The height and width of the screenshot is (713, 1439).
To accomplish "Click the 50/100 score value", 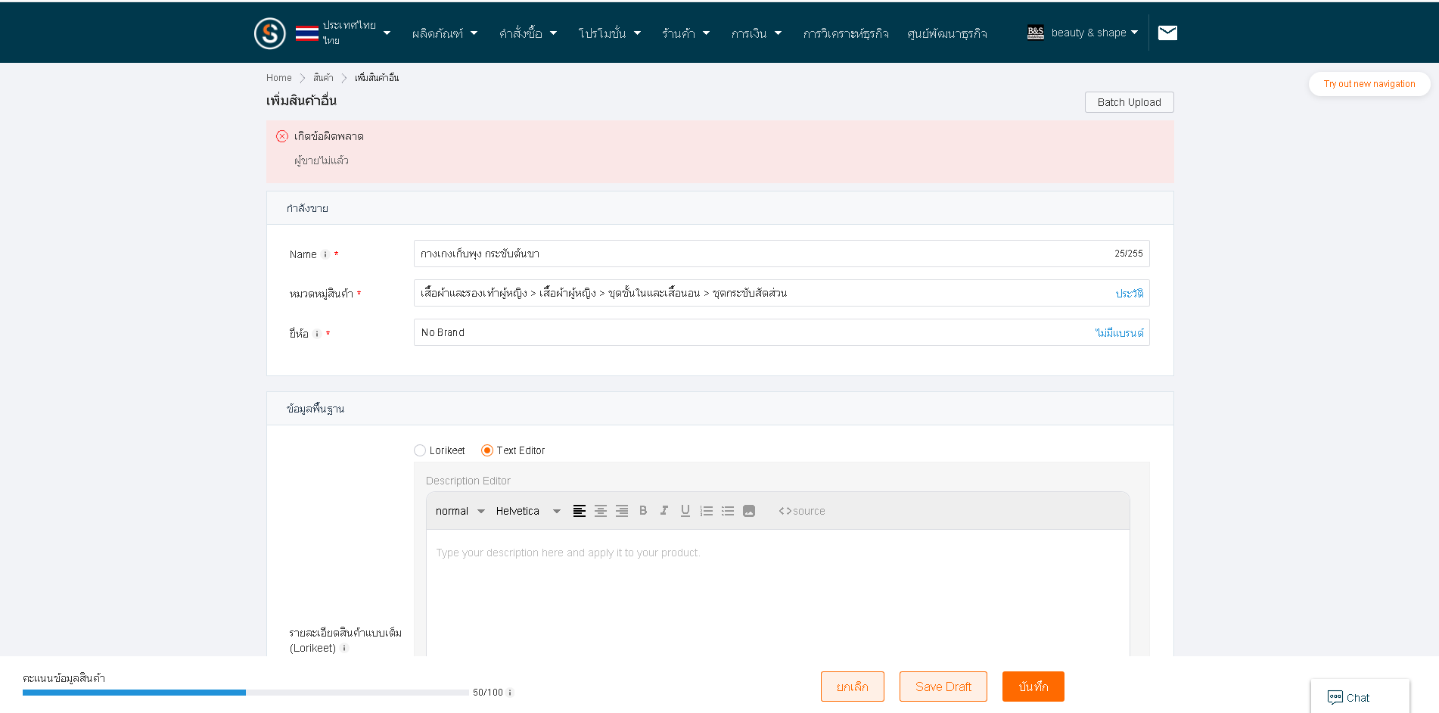I will coord(488,693).
